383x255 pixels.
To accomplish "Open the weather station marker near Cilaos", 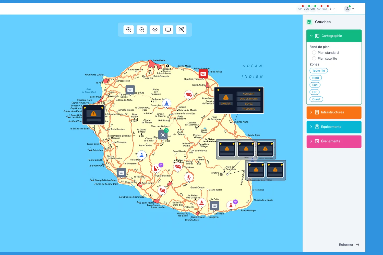I will (163, 135).
